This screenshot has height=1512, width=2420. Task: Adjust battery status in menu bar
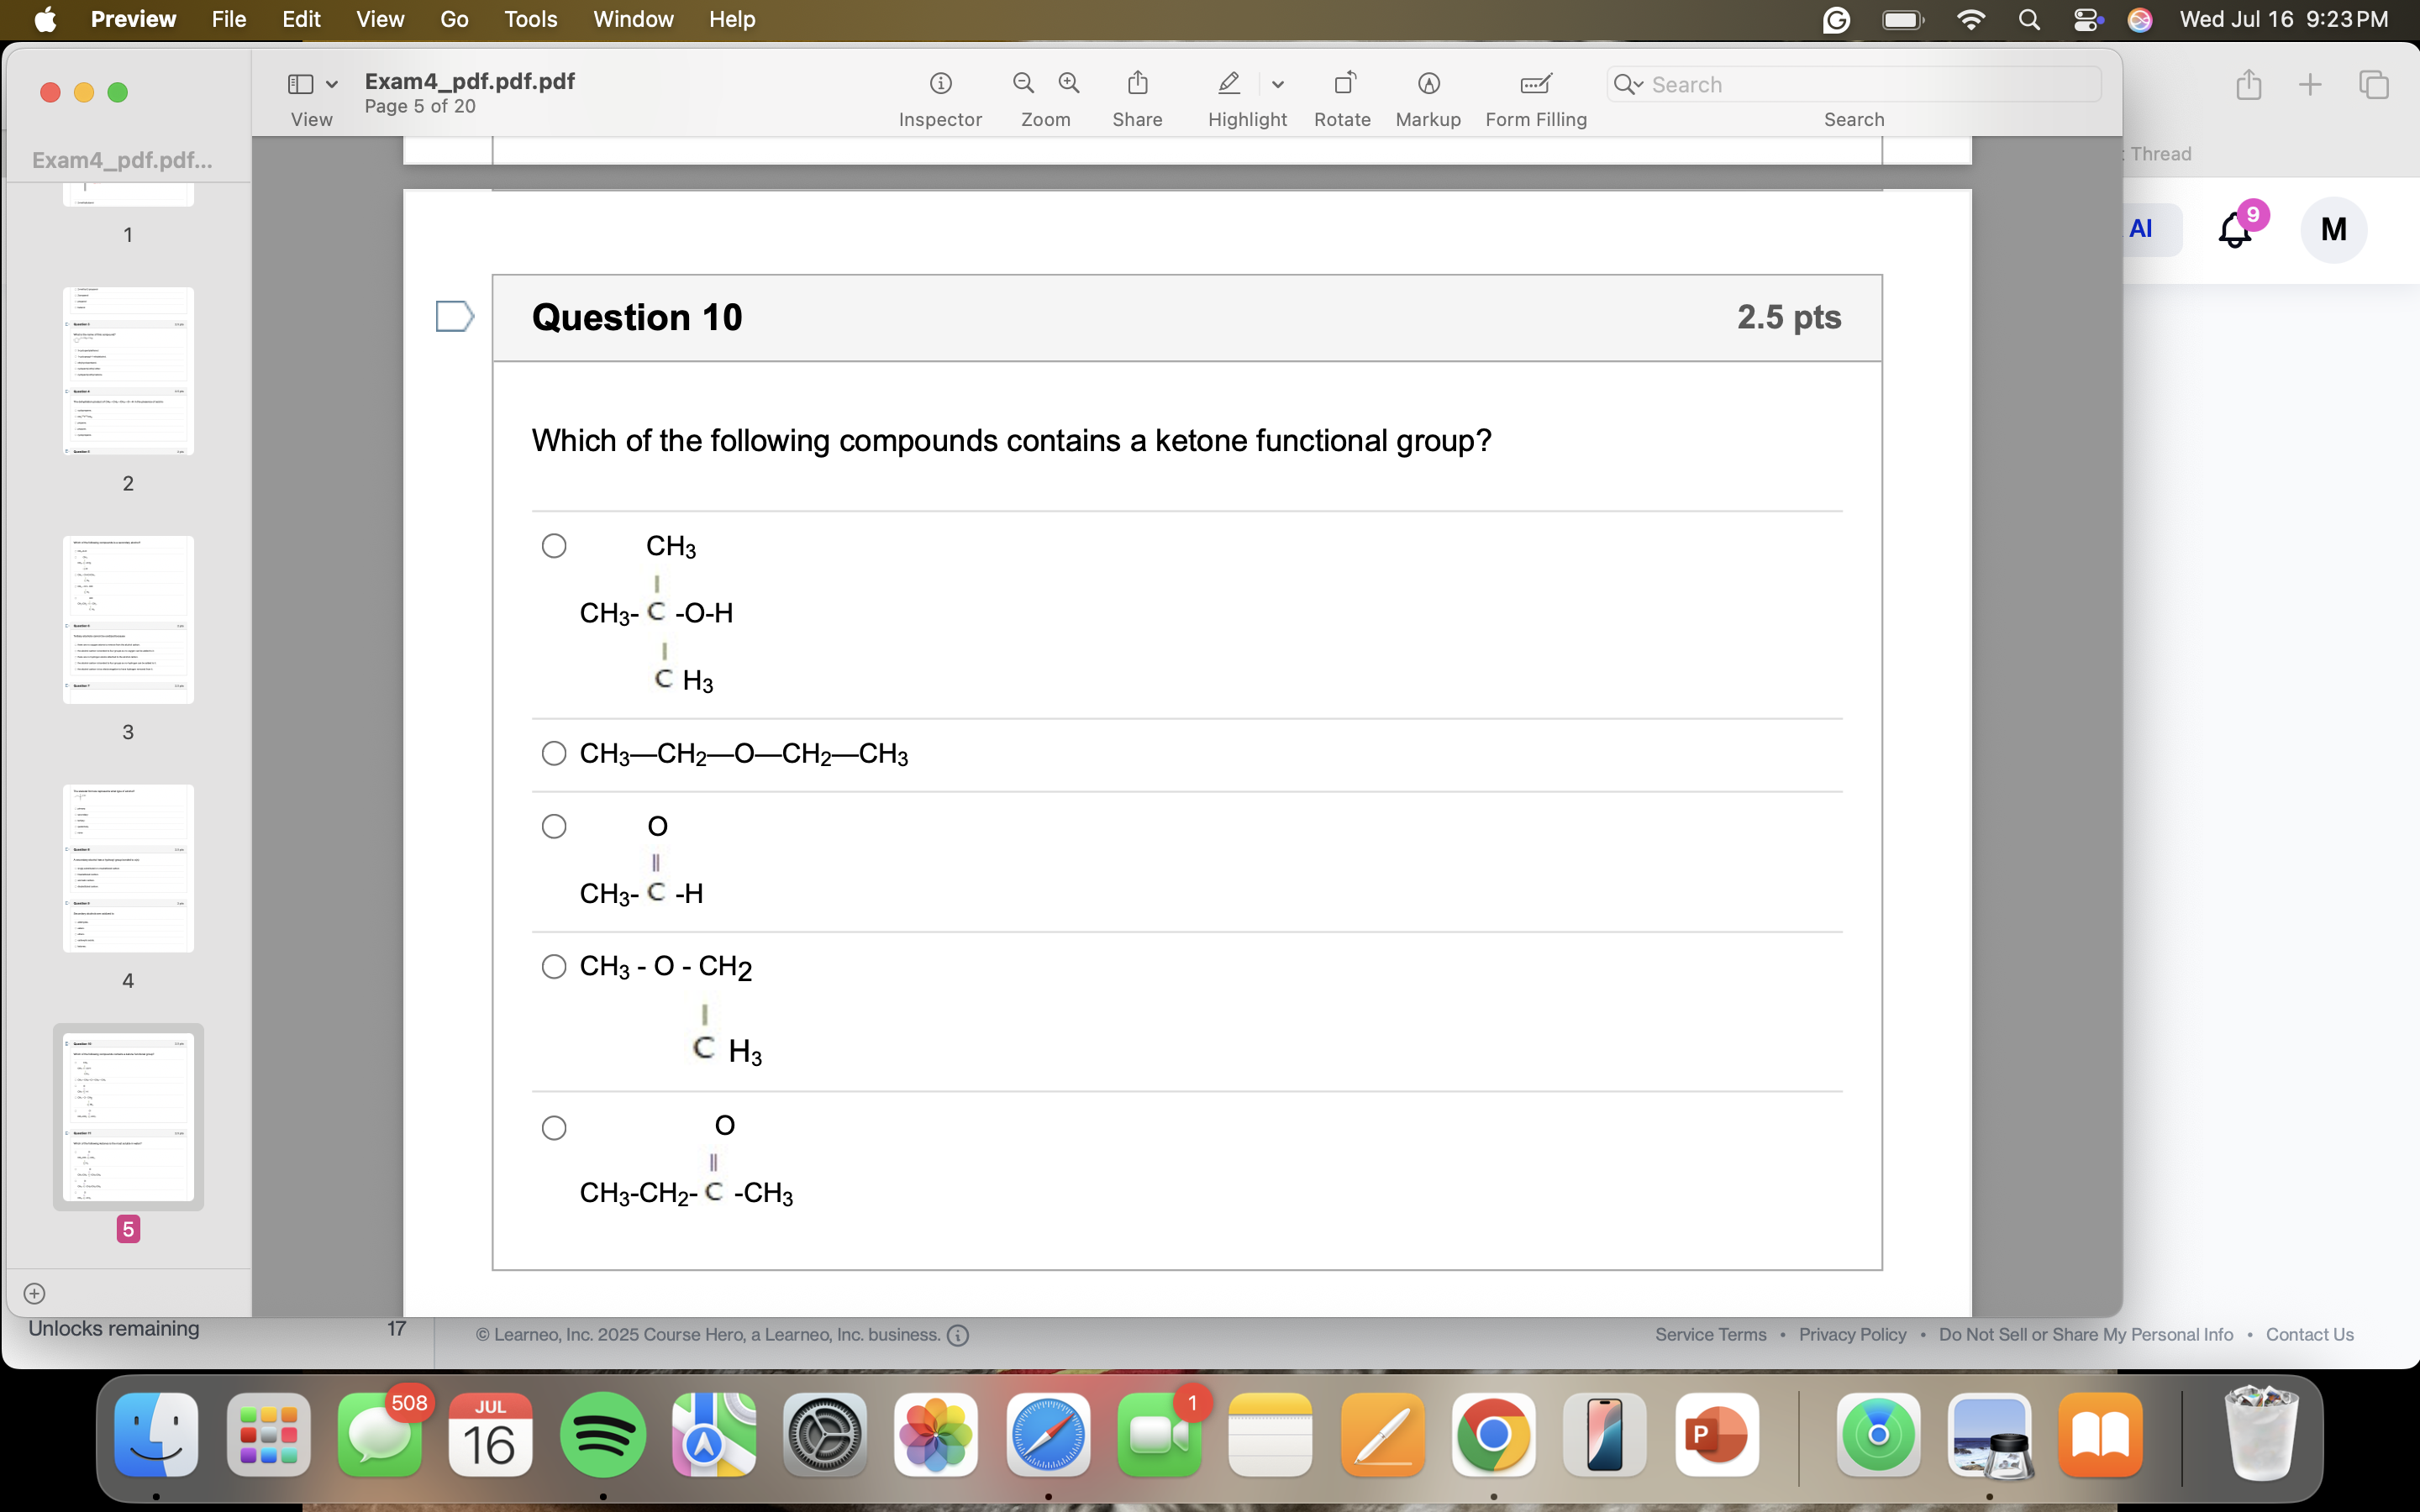click(1901, 19)
